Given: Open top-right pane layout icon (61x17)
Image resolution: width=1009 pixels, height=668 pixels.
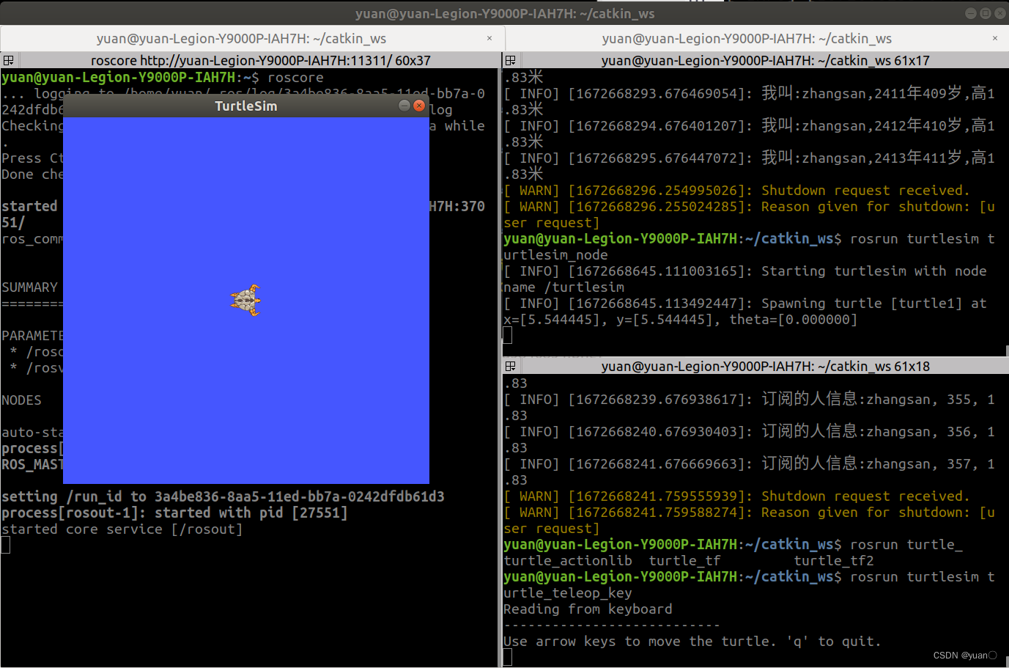Looking at the screenshot, I should 511,60.
